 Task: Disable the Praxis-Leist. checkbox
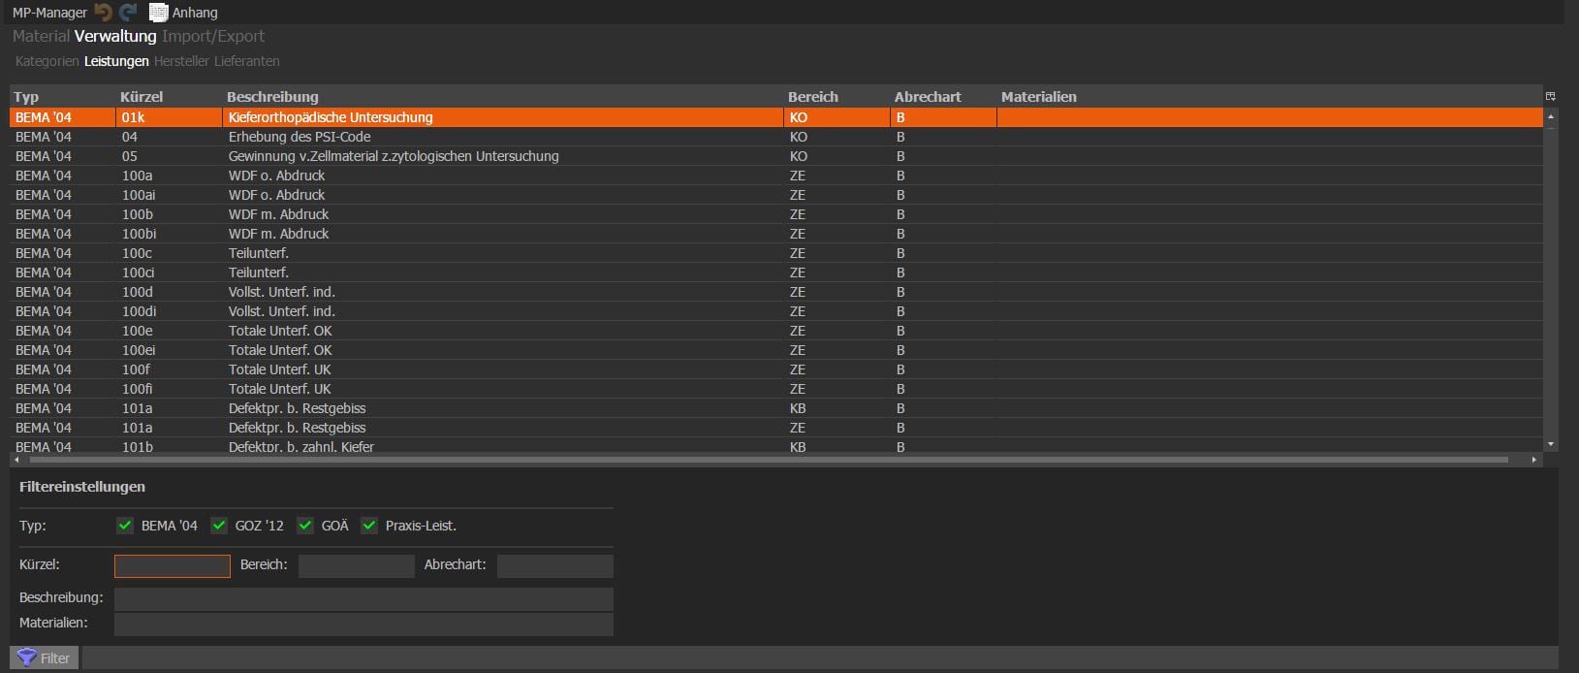pos(369,526)
